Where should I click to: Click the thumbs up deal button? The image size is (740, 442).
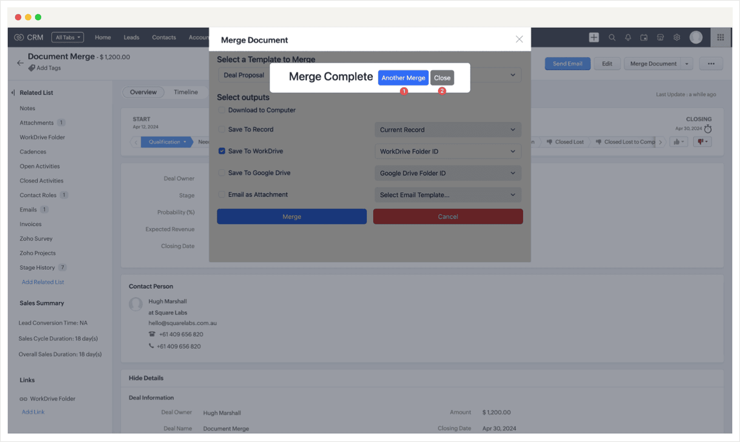(x=679, y=142)
